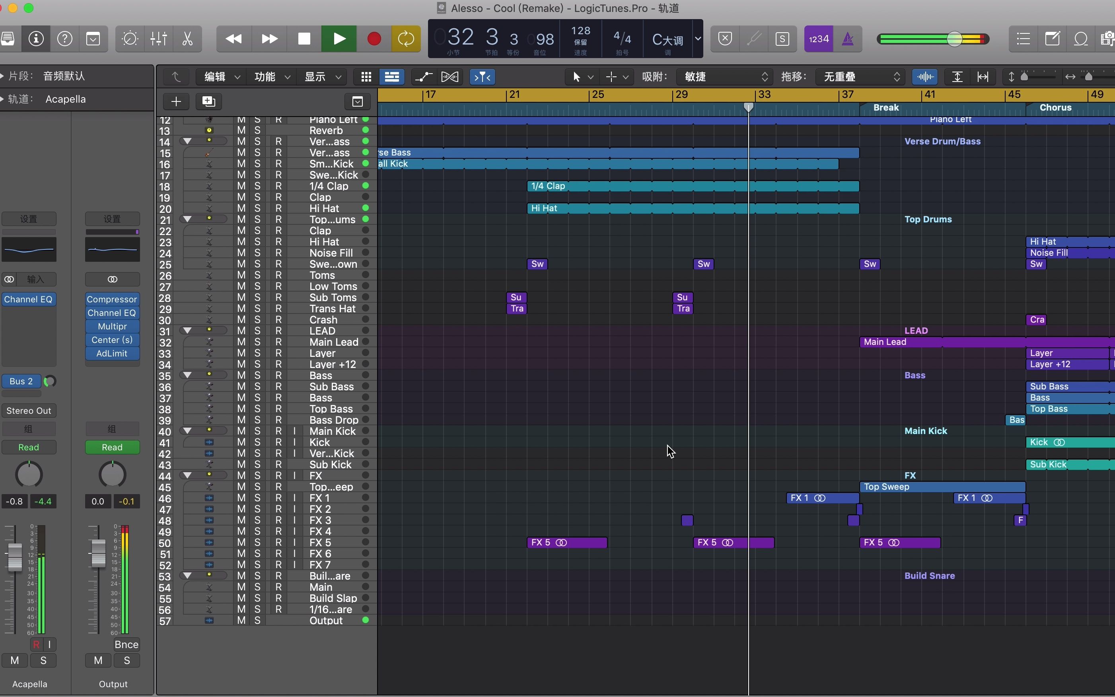Screen dimensions: 1115x697
Task: Enable Cycle mode with the yellow loop button
Action: (x=405, y=39)
